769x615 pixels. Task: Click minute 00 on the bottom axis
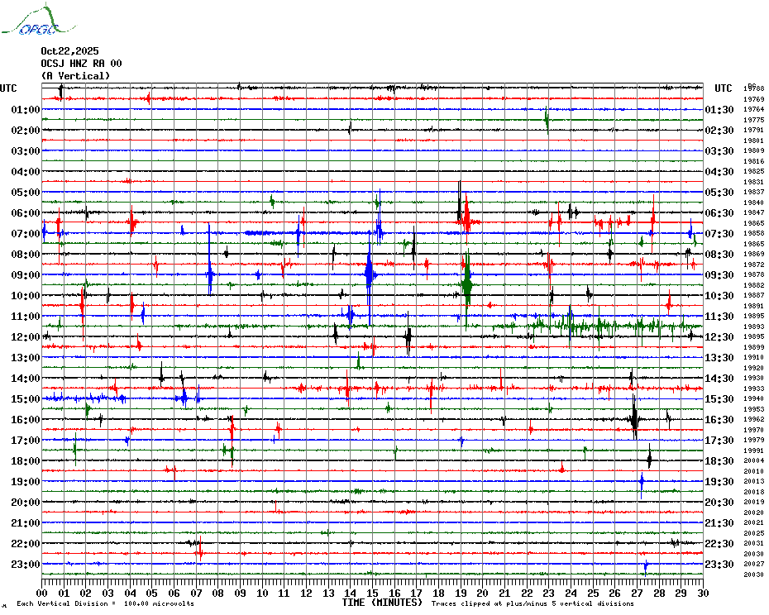pos(42,593)
